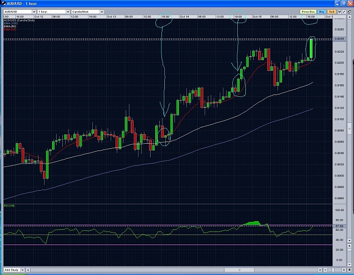Click the horizontal scrollbar right arrow
354x275 pixels.
coord(320,270)
